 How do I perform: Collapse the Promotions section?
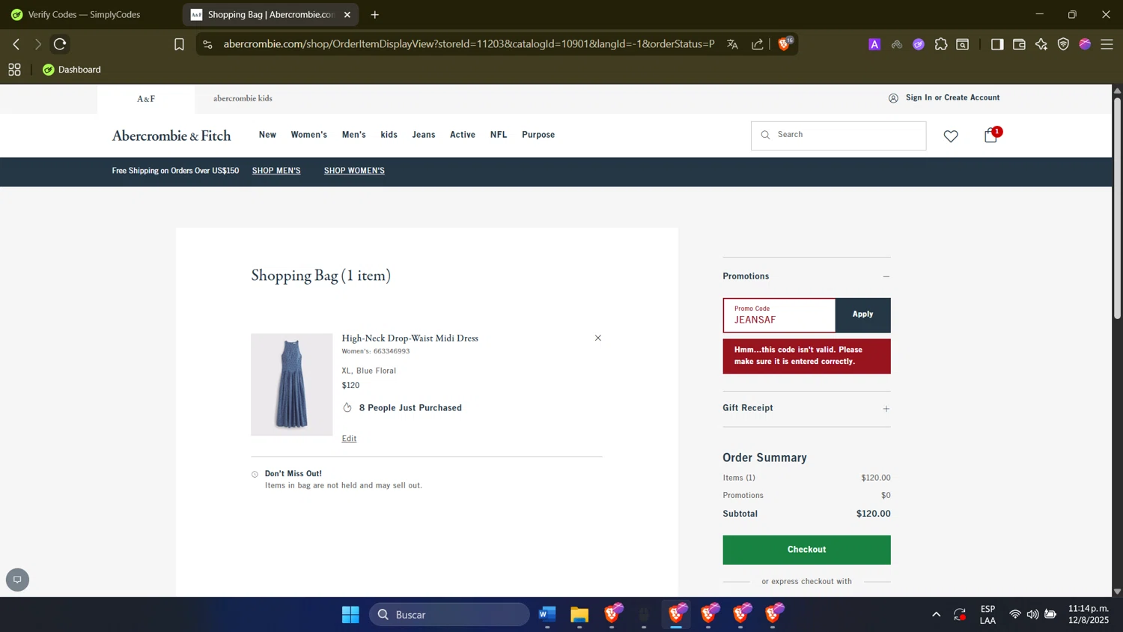[x=886, y=276]
